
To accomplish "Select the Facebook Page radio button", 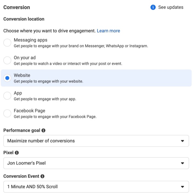I will tap(7, 113).
